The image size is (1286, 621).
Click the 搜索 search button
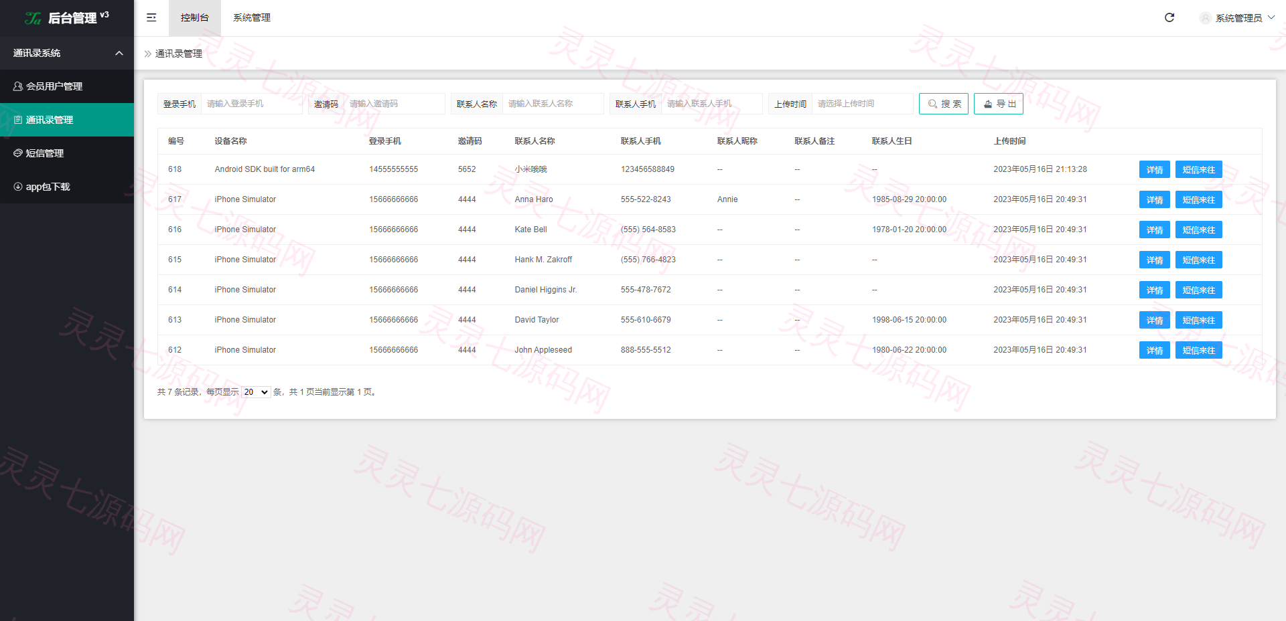coord(944,104)
